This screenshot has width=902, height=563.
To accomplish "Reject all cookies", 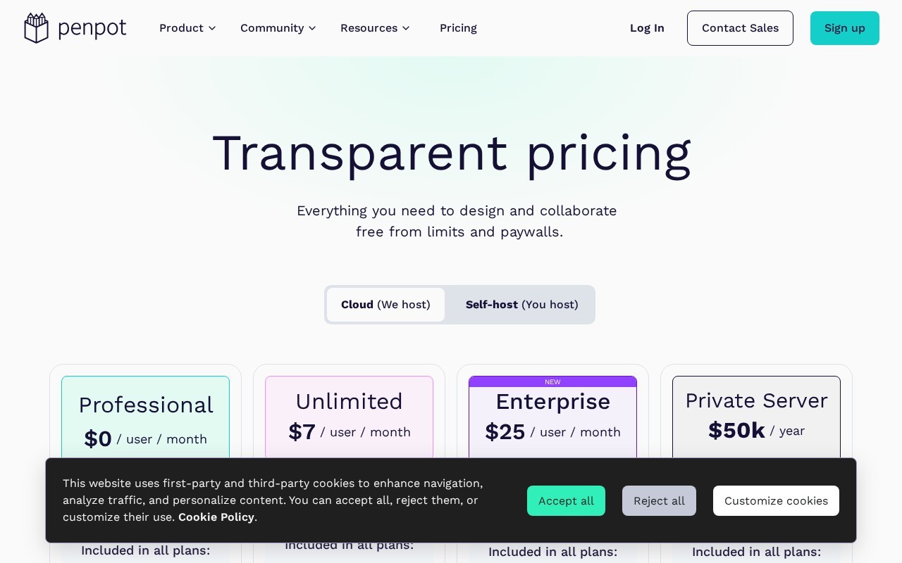I will pos(659,500).
